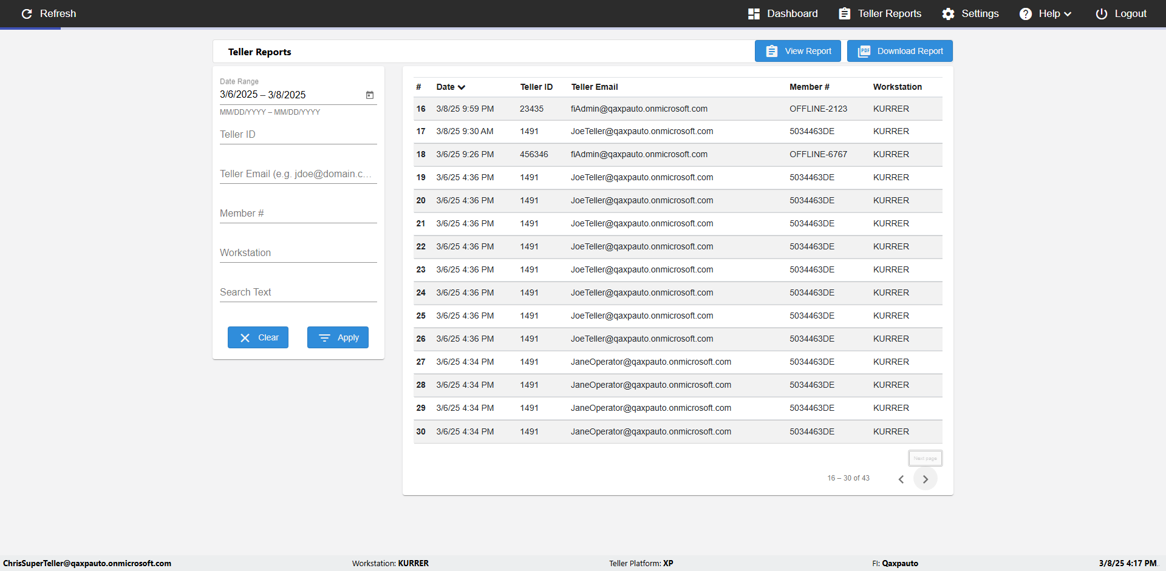Screen dimensions: 1166x571
Task: Click the Download Report PDF button
Action: [900, 51]
